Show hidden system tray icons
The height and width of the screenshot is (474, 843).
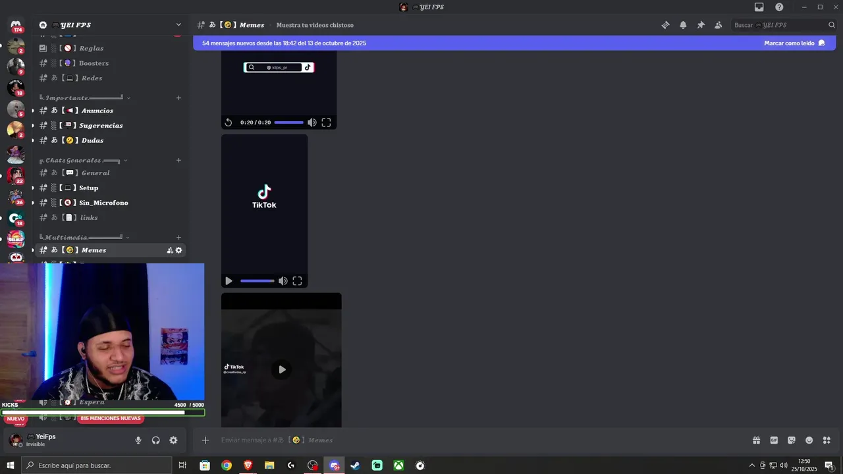click(752, 465)
